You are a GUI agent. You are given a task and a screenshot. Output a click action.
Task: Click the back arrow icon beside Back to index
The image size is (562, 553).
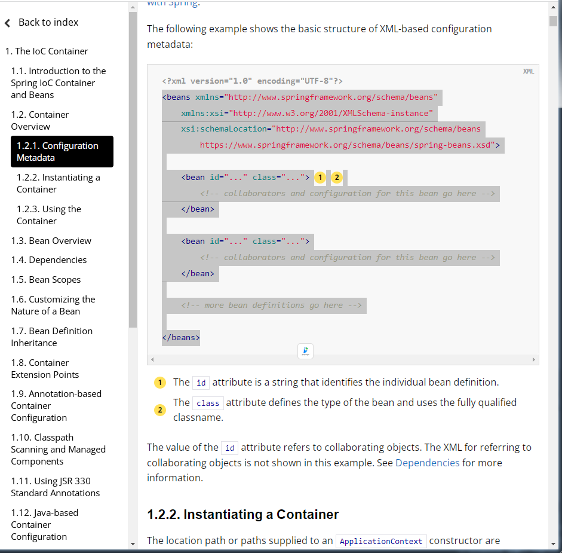click(8, 23)
